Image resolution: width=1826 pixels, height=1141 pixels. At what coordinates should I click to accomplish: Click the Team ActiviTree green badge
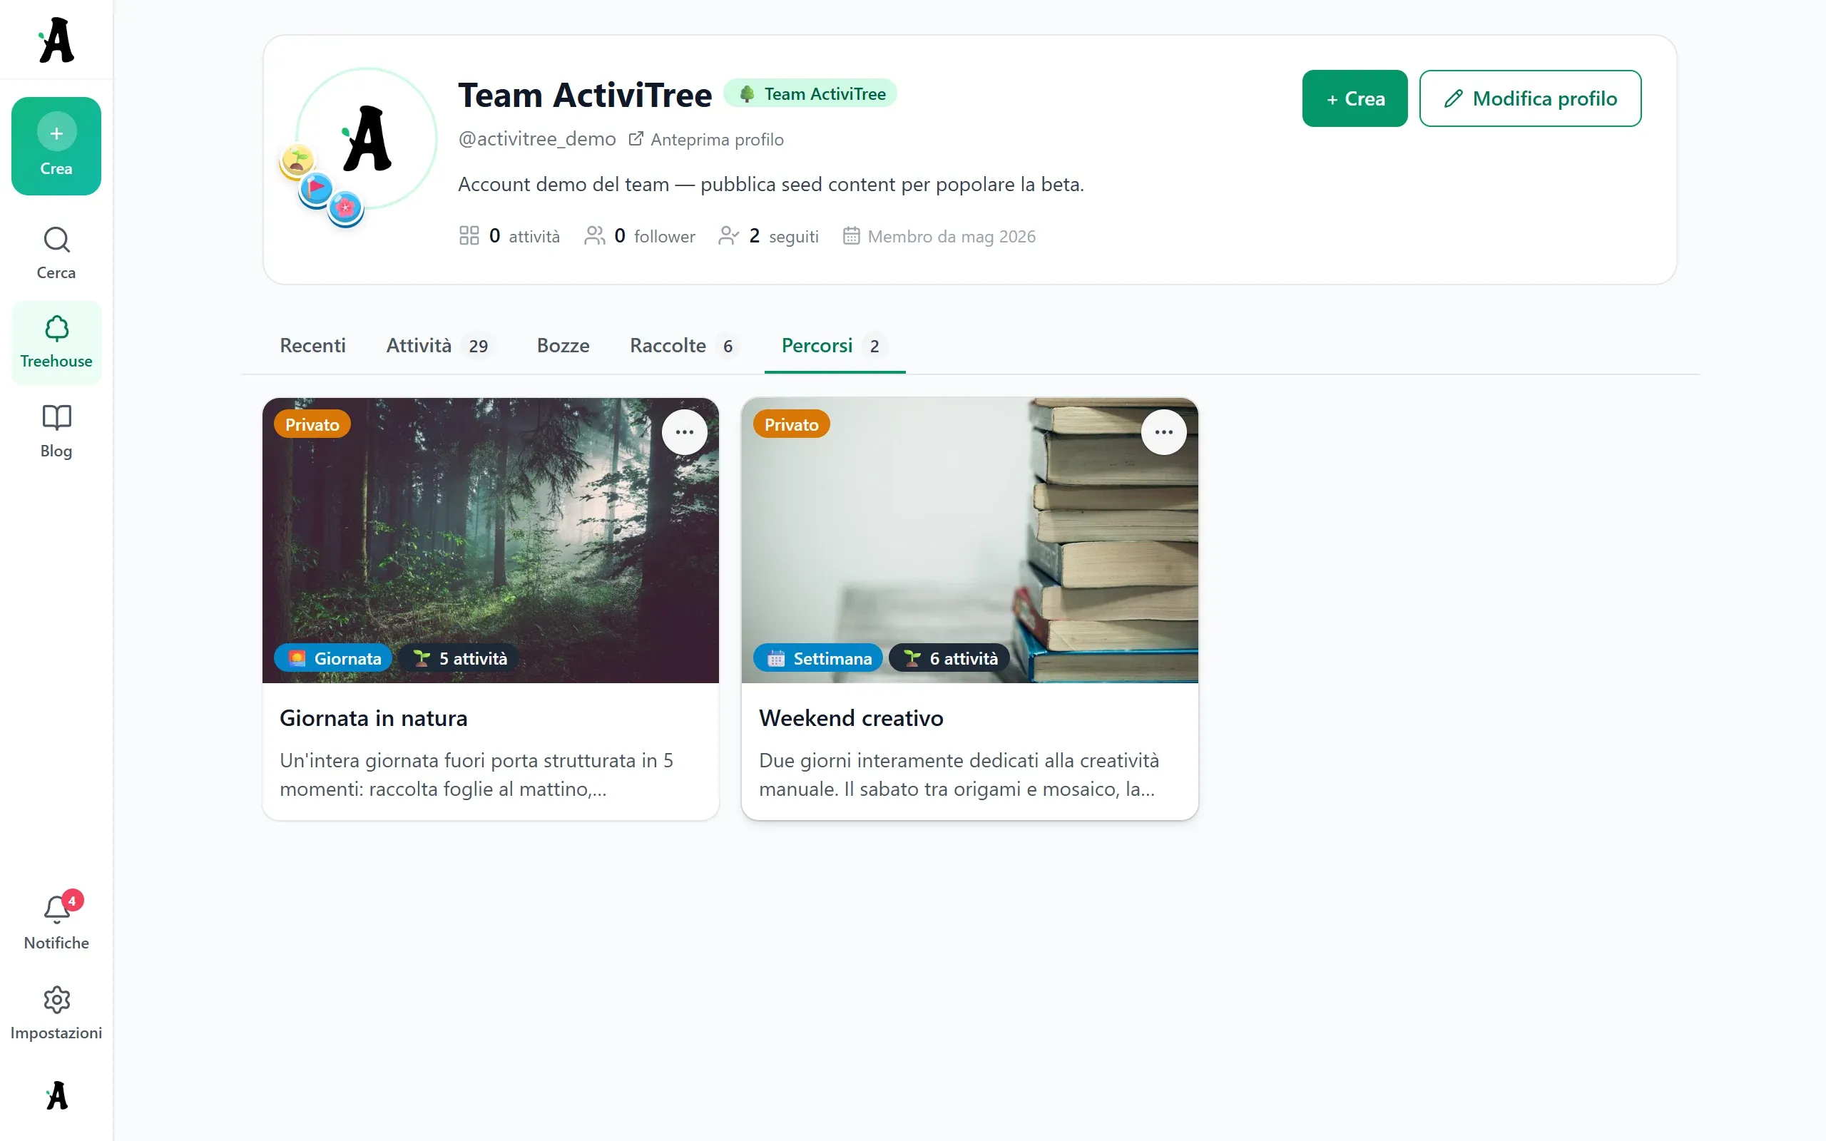click(810, 93)
